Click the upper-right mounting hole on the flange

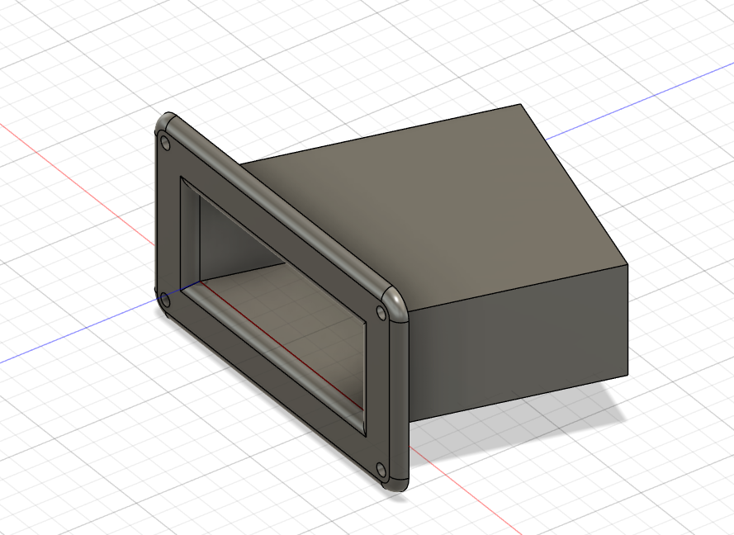381,313
